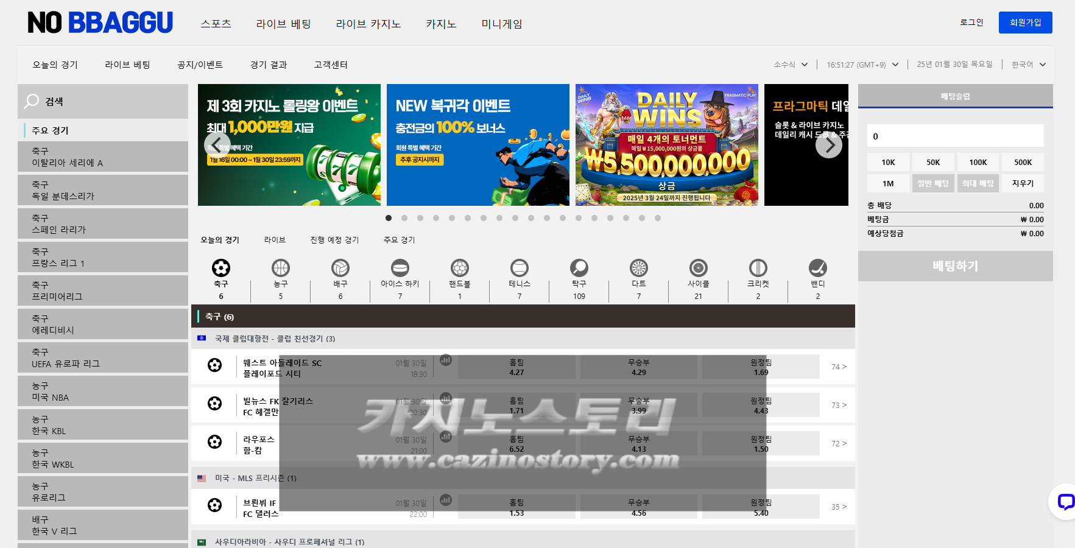Open stats icon for 브린뷔 IF match
The image size is (1075, 548).
[x=446, y=500]
